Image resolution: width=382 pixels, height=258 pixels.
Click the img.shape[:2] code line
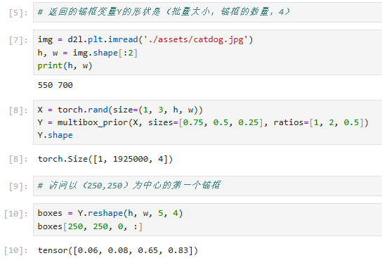pos(88,53)
